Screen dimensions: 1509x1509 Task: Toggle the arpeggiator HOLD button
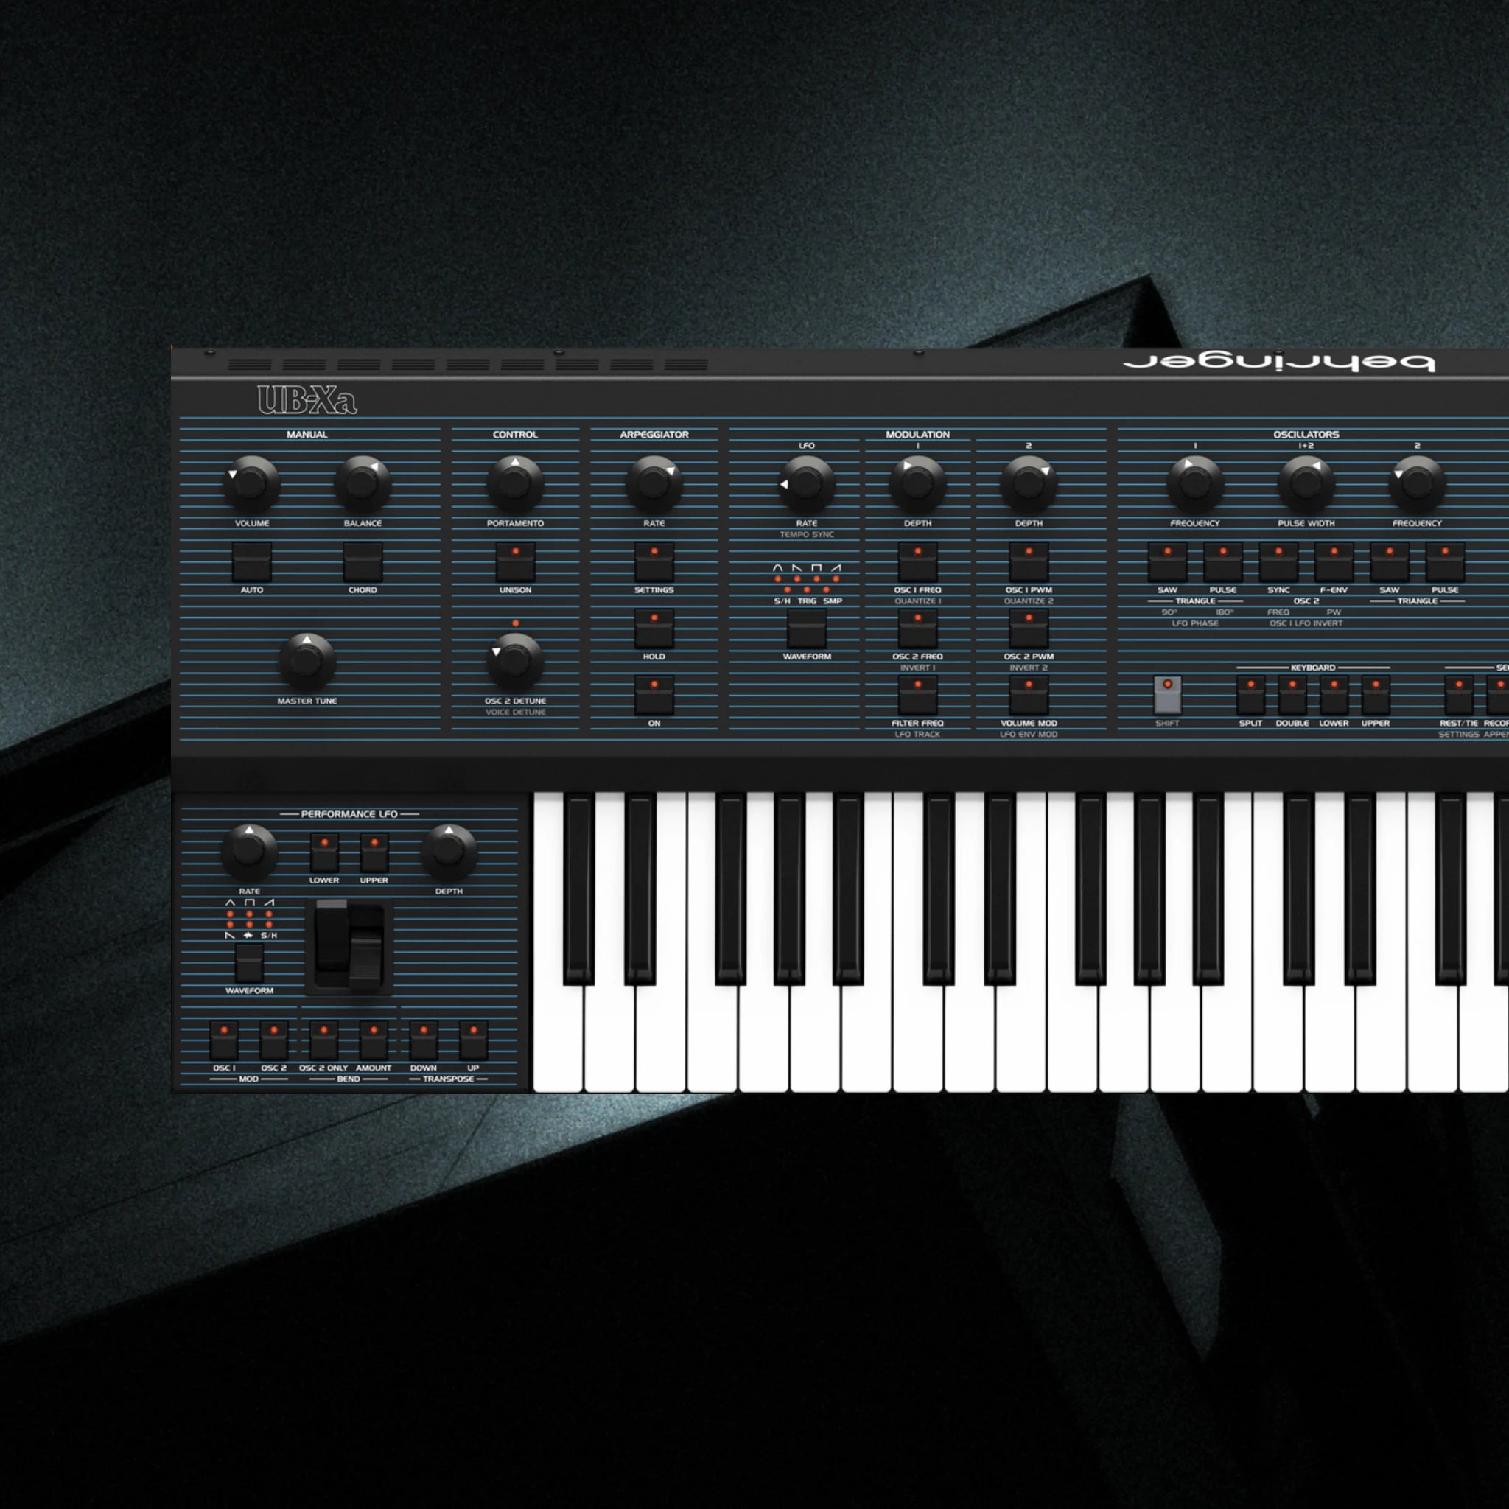pyautogui.click(x=654, y=629)
